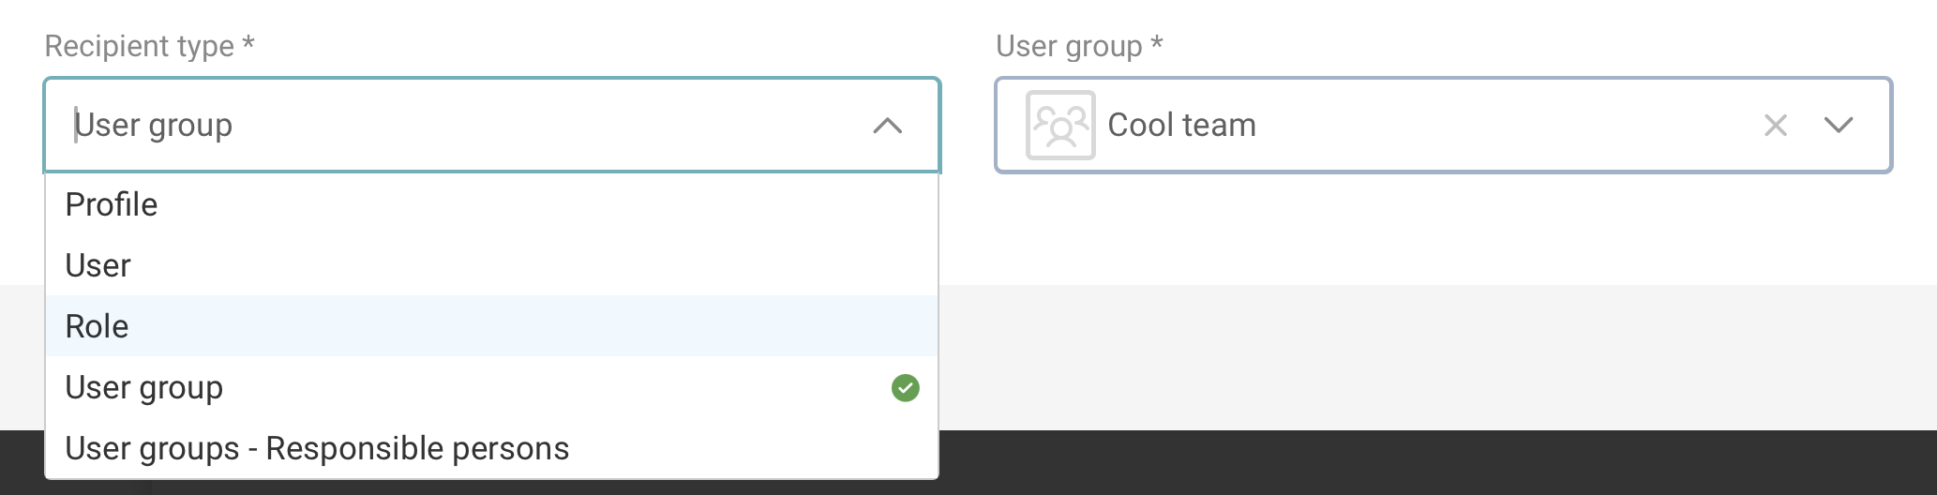Image resolution: width=1937 pixels, height=495 pixels.
Task: Expand the User group field arrow
Action: point(1839,126)
